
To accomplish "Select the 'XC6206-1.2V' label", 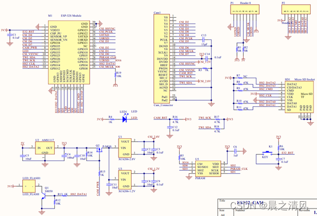I will tap(127, 191).
